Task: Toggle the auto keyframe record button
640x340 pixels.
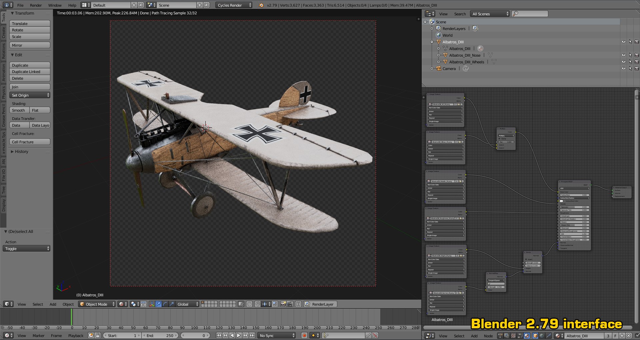Action: pyautogui.click(x=304, y=335)
